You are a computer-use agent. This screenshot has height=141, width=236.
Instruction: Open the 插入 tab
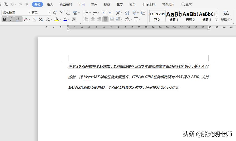pos(50,5)
